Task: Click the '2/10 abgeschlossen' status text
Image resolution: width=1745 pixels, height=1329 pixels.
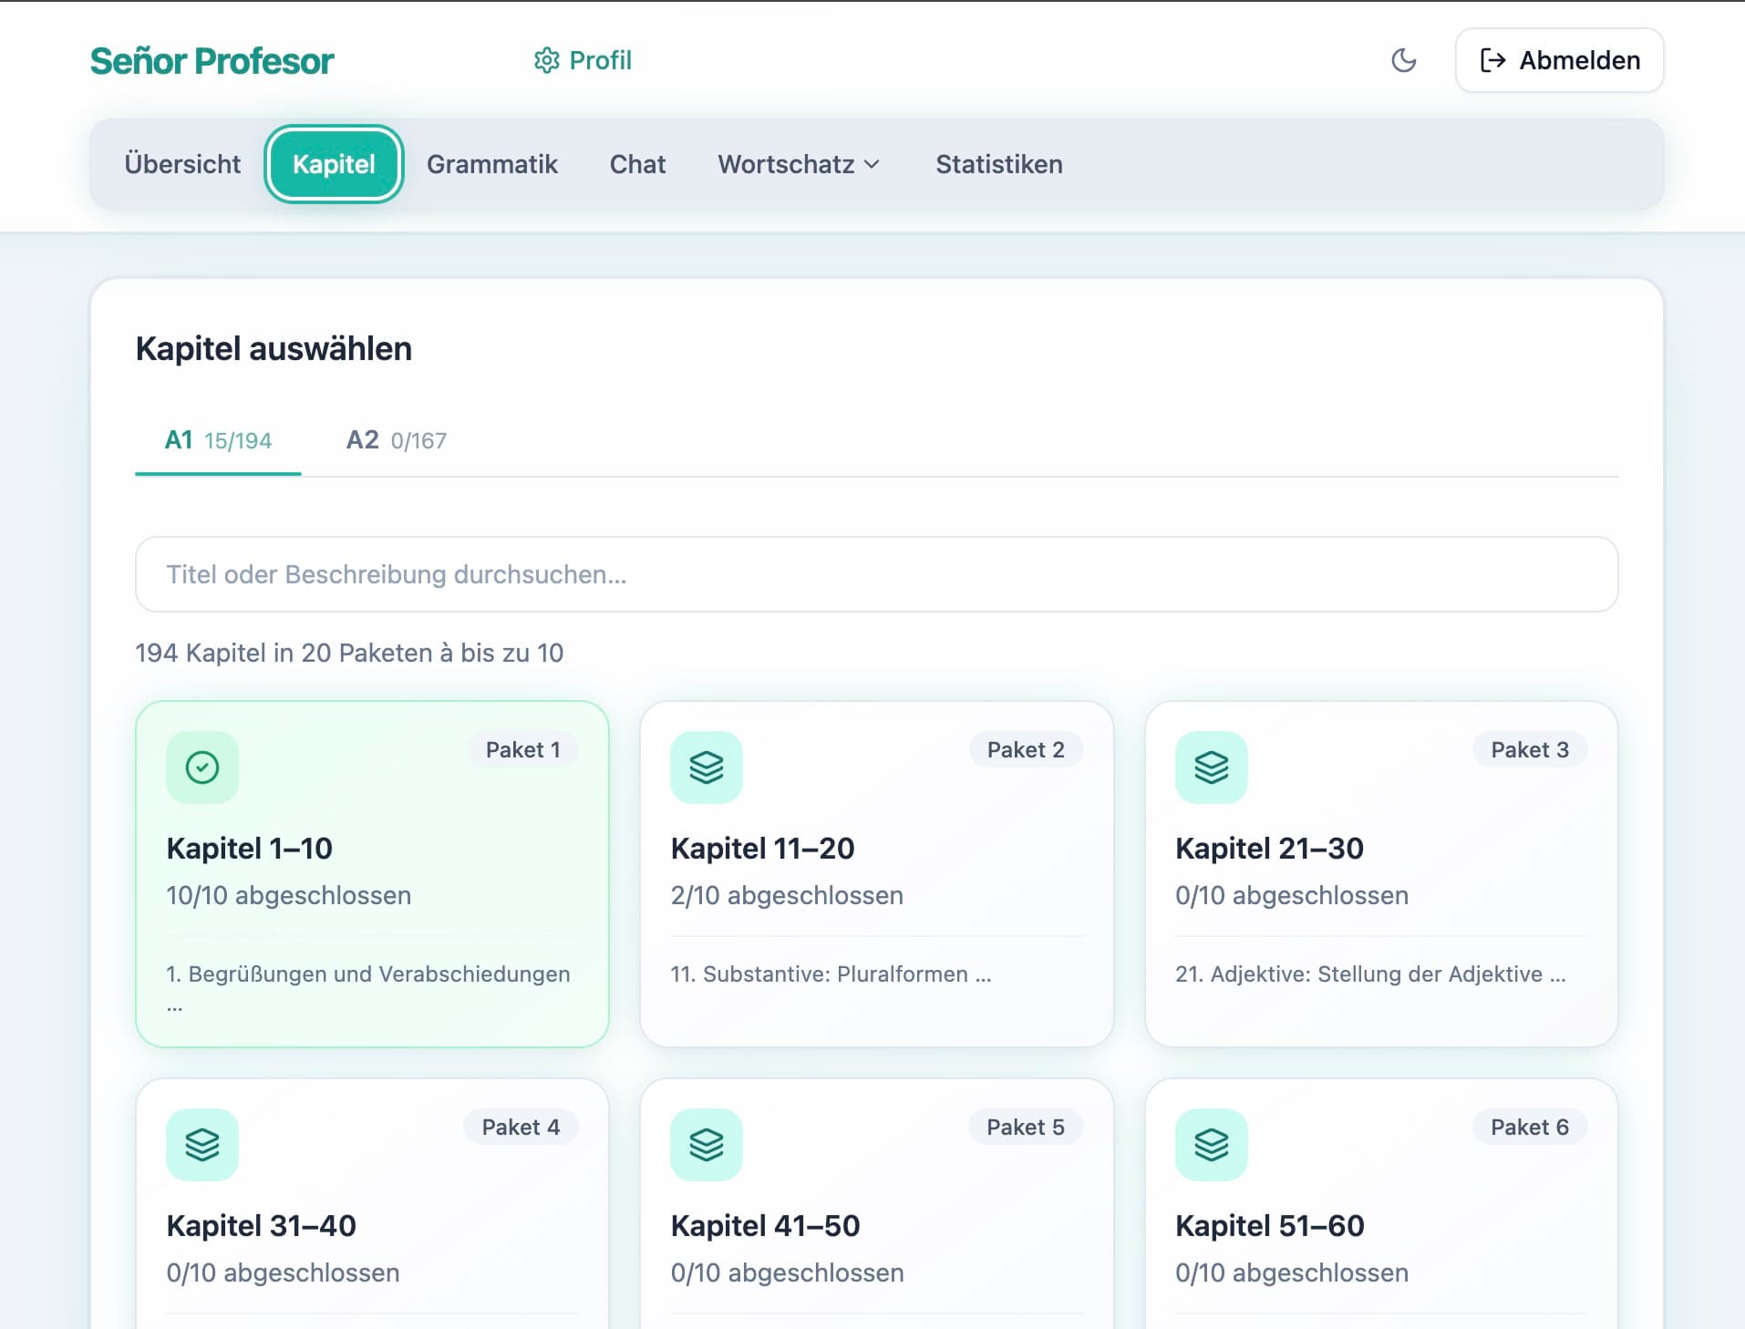Action: coord(787,895)
